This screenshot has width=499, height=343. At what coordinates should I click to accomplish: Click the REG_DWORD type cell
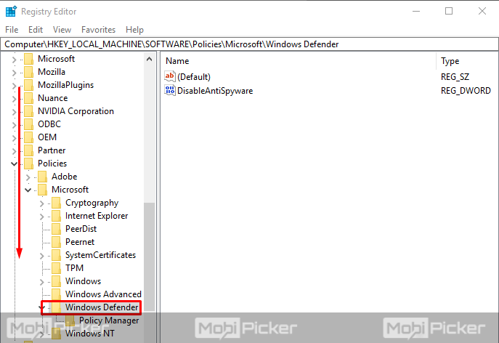466,91
